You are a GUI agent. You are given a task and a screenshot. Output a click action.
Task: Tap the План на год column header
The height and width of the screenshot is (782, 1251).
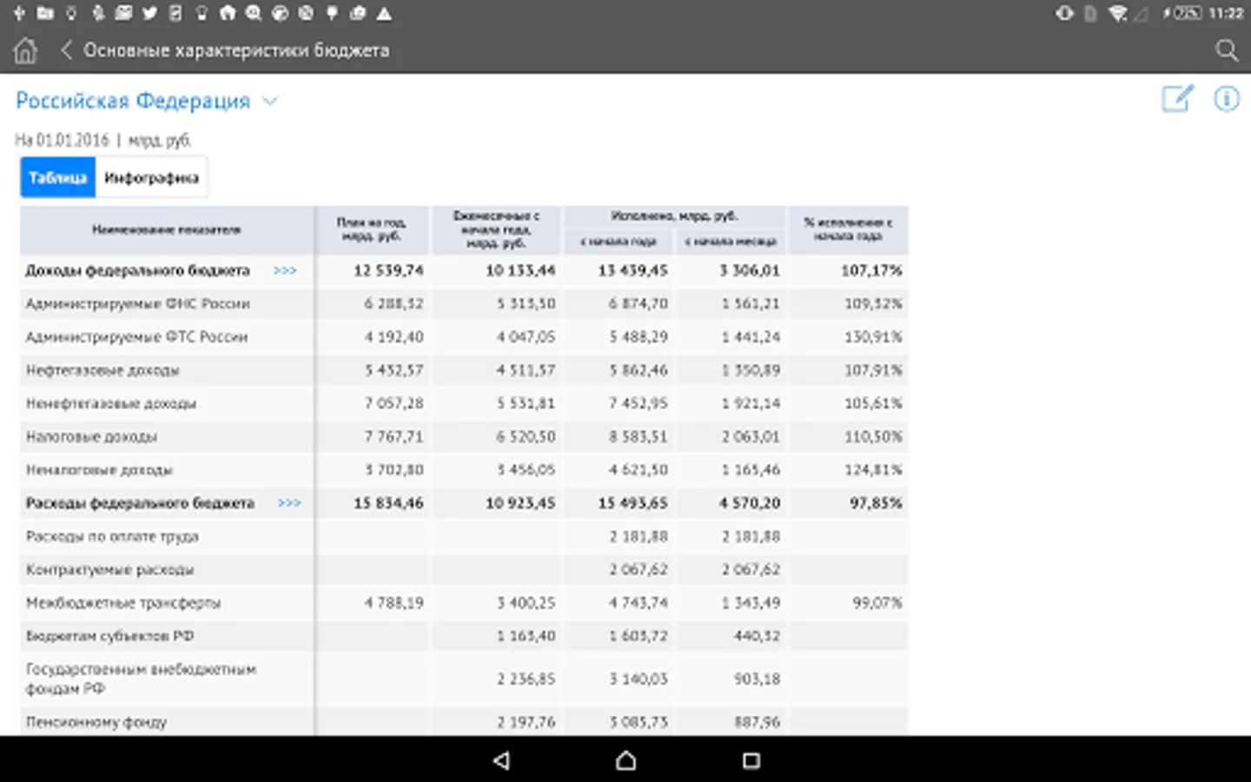coord(371,229)
